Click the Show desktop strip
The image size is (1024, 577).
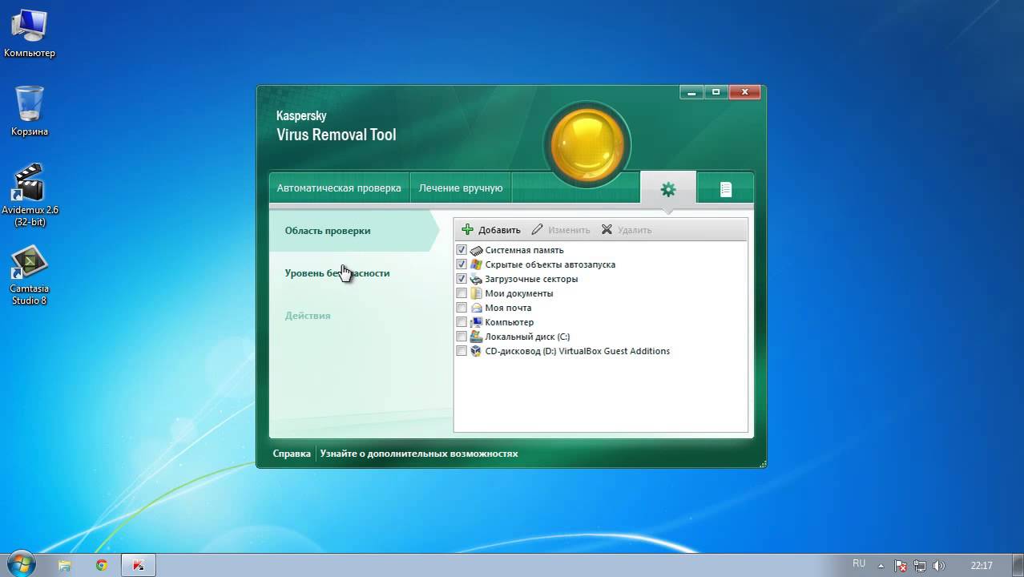point(1018,565)
